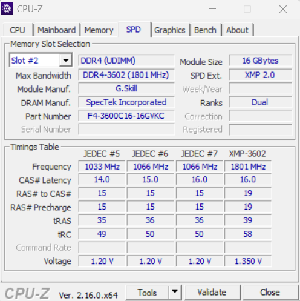Select the 16 GBytes module size value
The image size is (300, 301).
pos(260,61)
